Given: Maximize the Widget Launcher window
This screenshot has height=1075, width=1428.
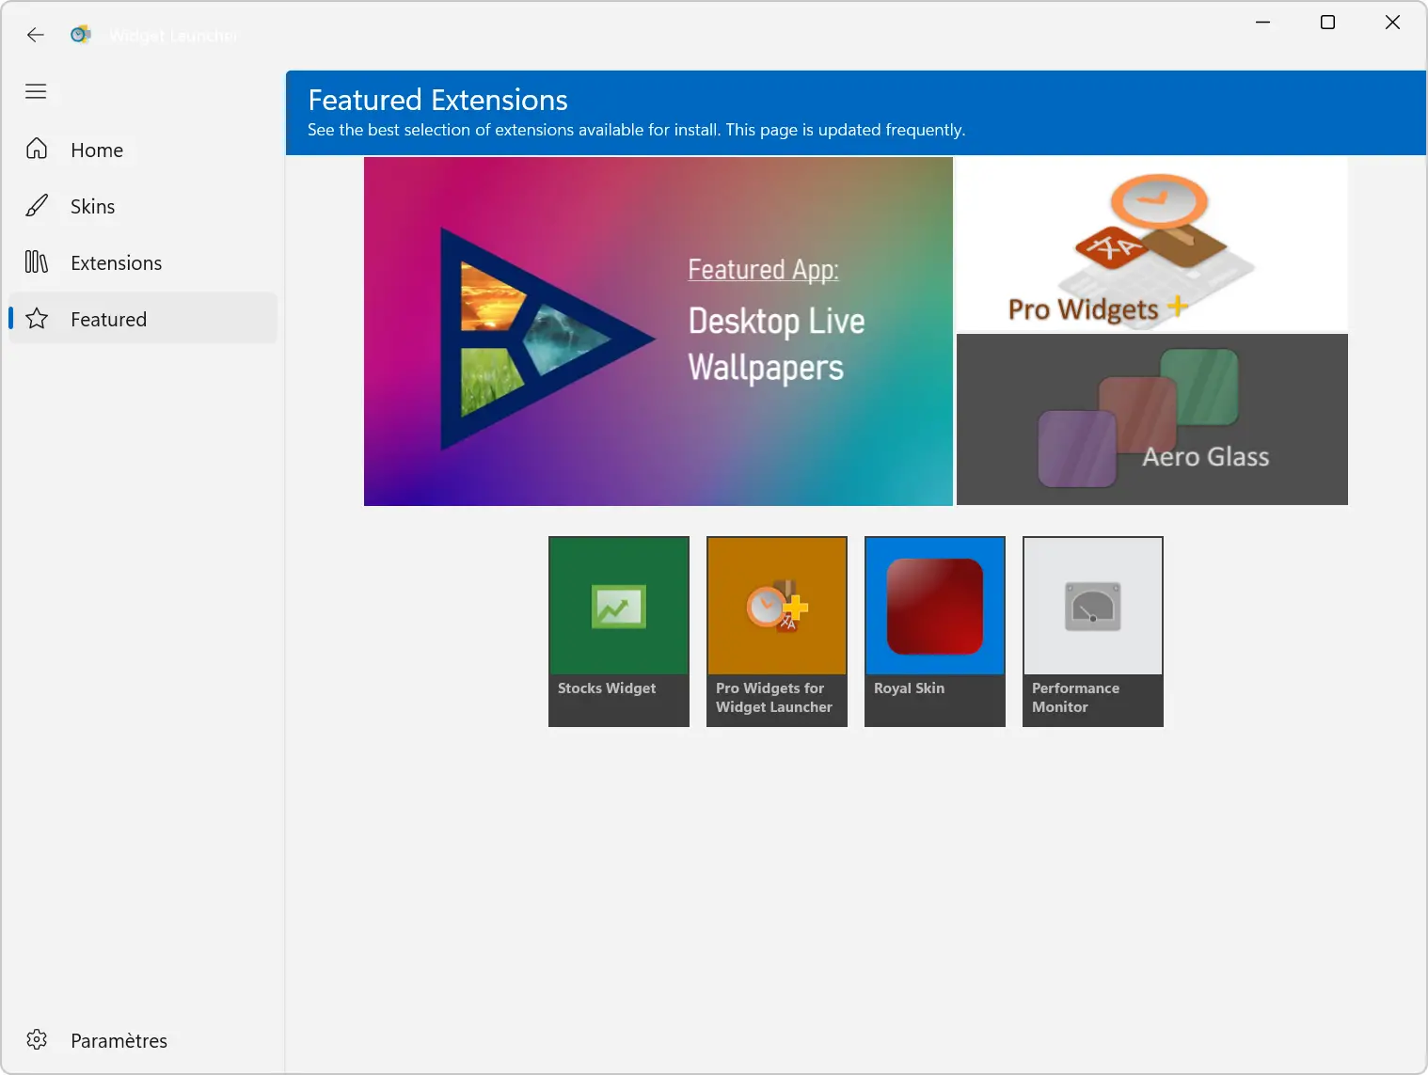Looking at the screenshot, I should [1327, 22].
